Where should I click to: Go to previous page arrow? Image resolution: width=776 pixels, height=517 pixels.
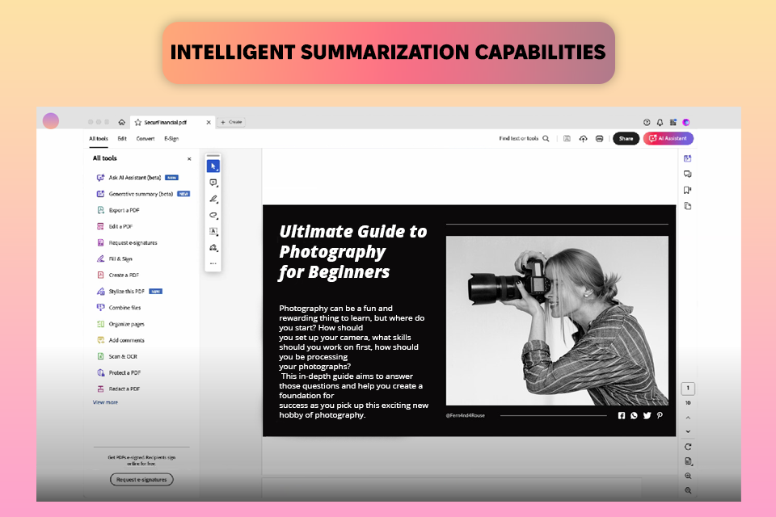point(688,418)
